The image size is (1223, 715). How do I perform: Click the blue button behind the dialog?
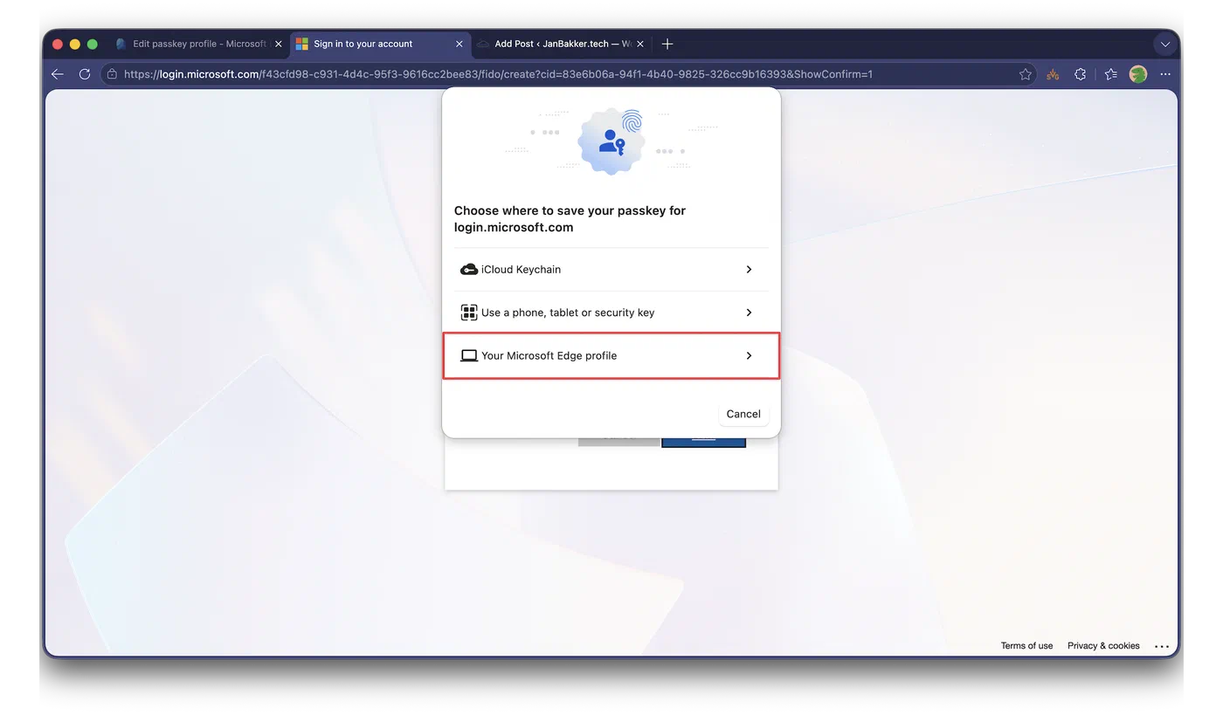tap(703, 442)
